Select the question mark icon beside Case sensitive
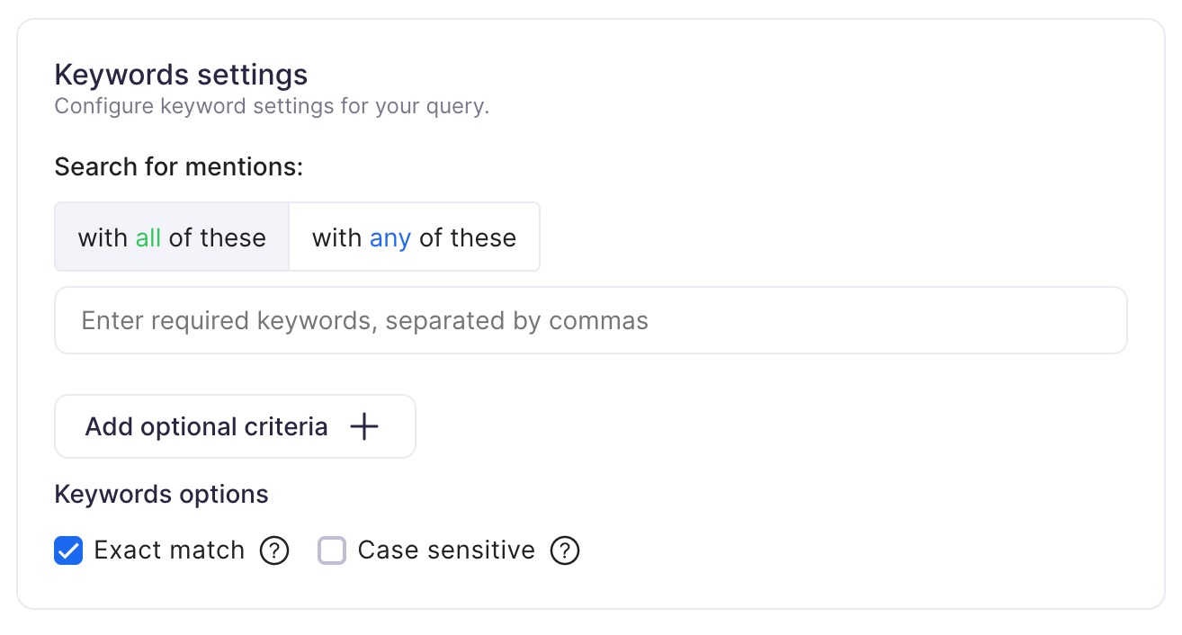The width and height of the screenshot is (1182, 635). 565,550
